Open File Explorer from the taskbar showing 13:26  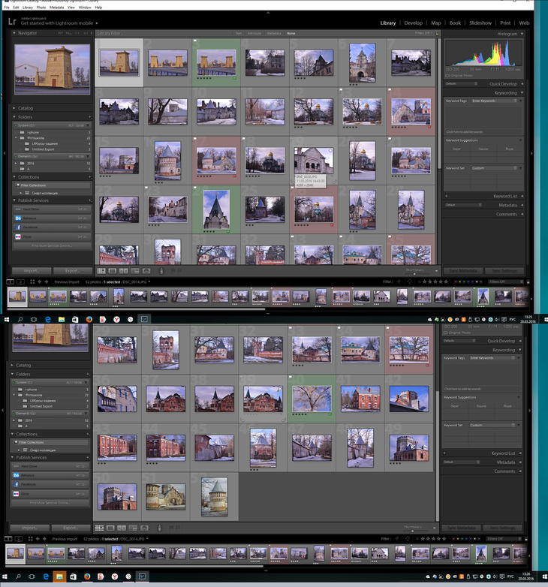click(59, 576)
